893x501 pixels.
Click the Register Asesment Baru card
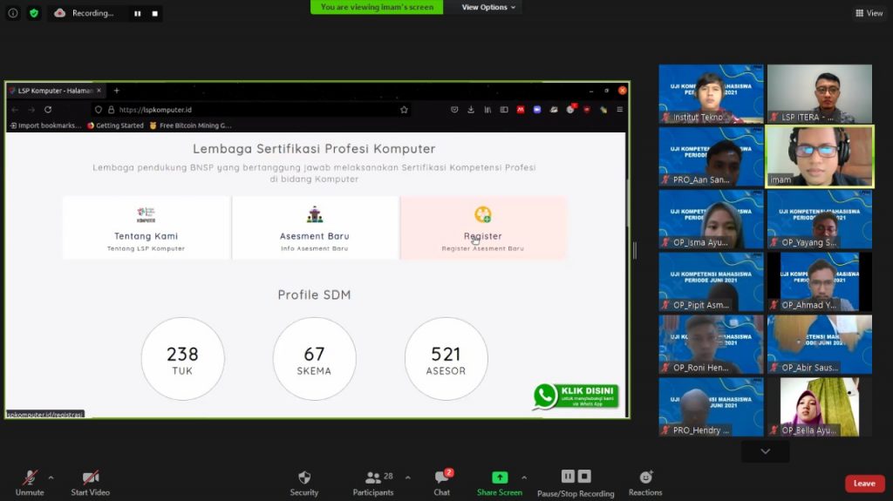[x=483, y=227]
